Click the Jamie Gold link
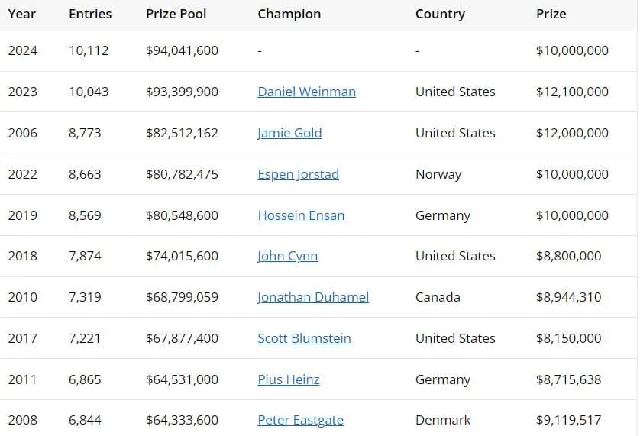 [x=289, y=133]
